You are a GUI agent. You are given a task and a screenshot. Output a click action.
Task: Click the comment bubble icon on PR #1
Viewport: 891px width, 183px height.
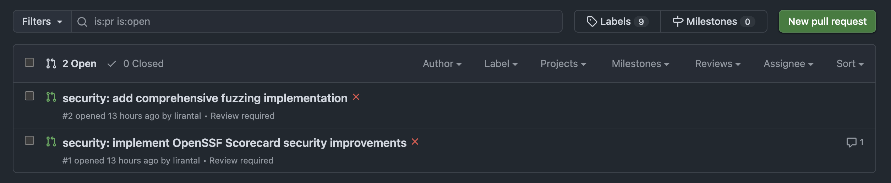tap(851, 143)
